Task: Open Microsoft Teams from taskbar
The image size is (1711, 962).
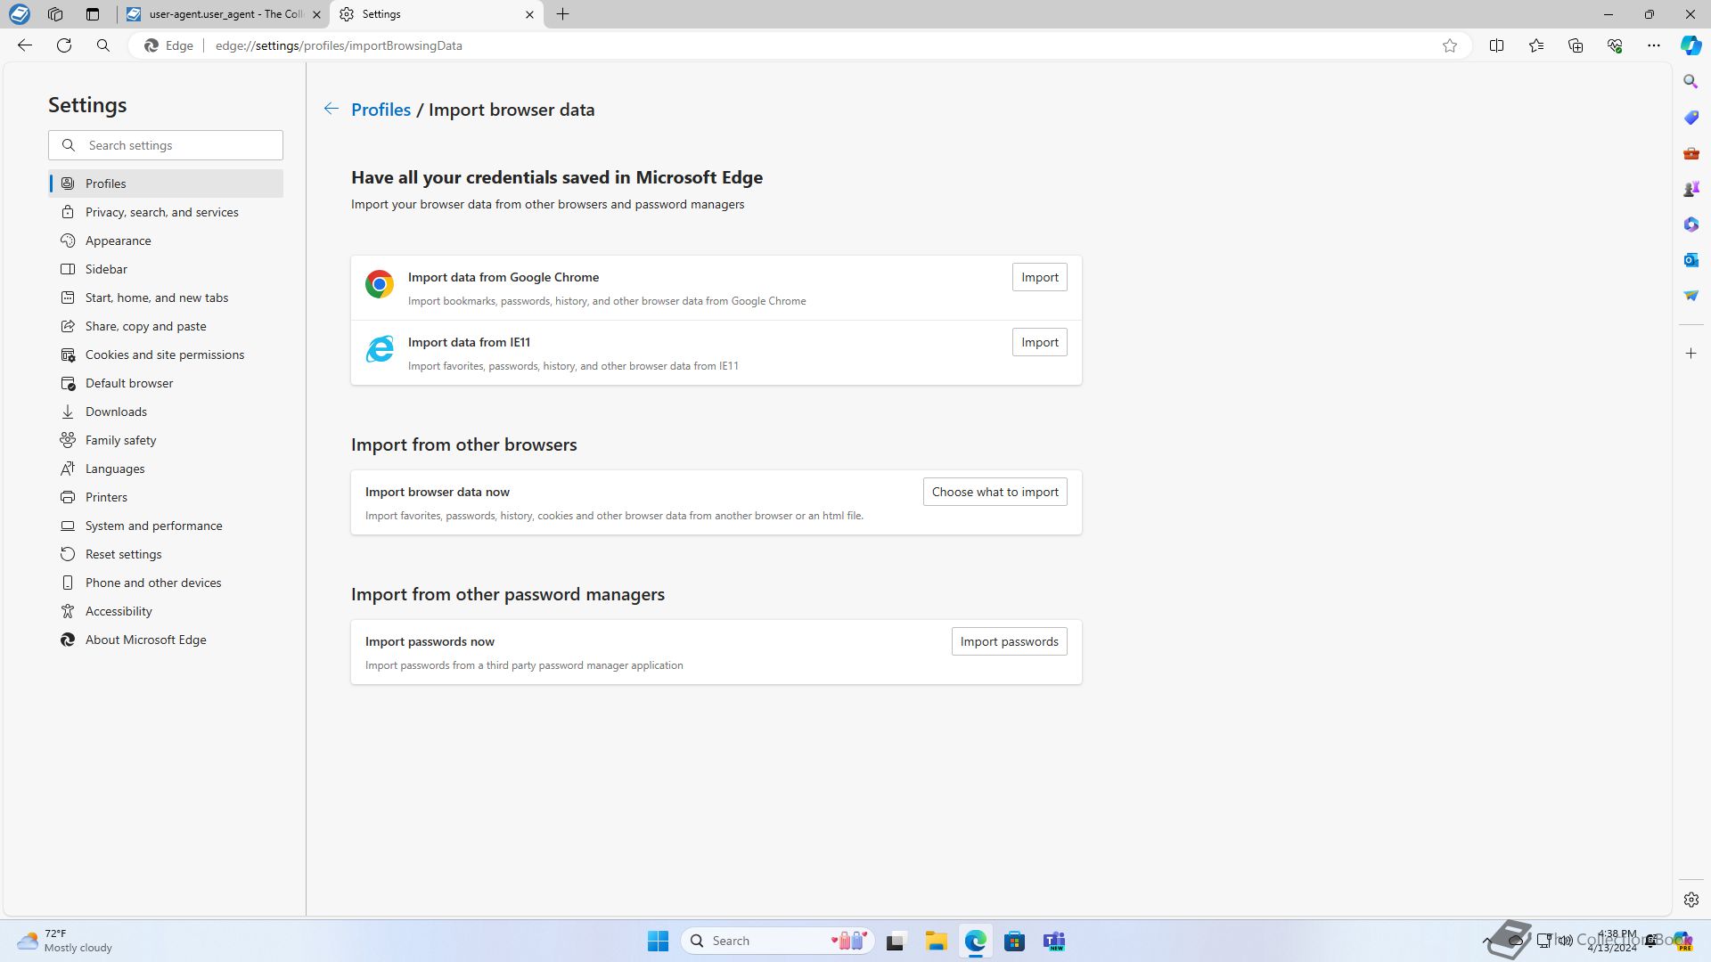Action: click(x=1054, y=941)
